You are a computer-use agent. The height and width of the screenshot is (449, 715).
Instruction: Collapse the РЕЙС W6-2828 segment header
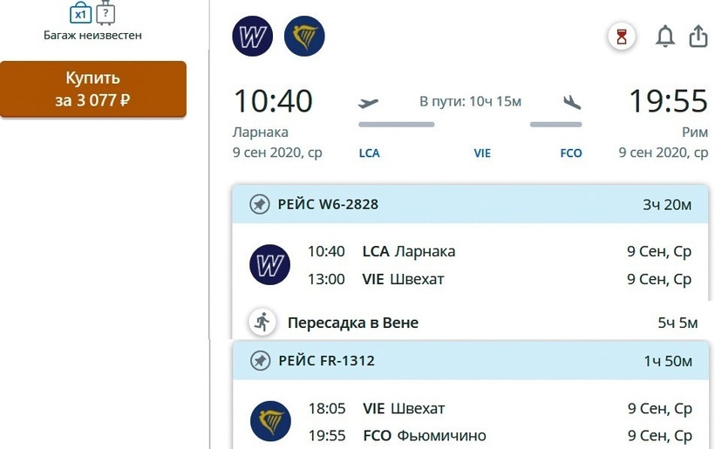[471, 205]
